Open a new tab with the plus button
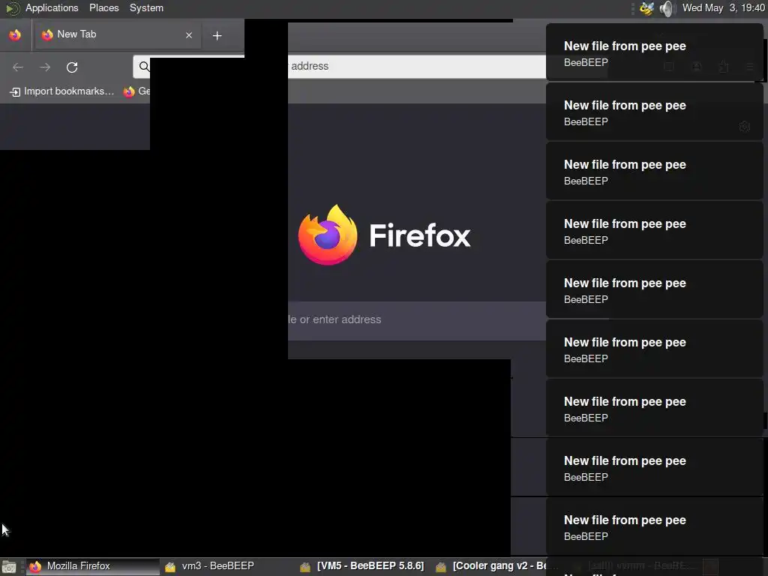768x576 pixels. click(217, 35)
